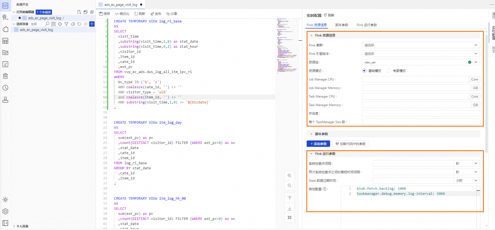The height and width of the screenshot is (230, 495).
Task: Open the puzzle-piece extensions icon in sidebar
Action: [5, 29]
